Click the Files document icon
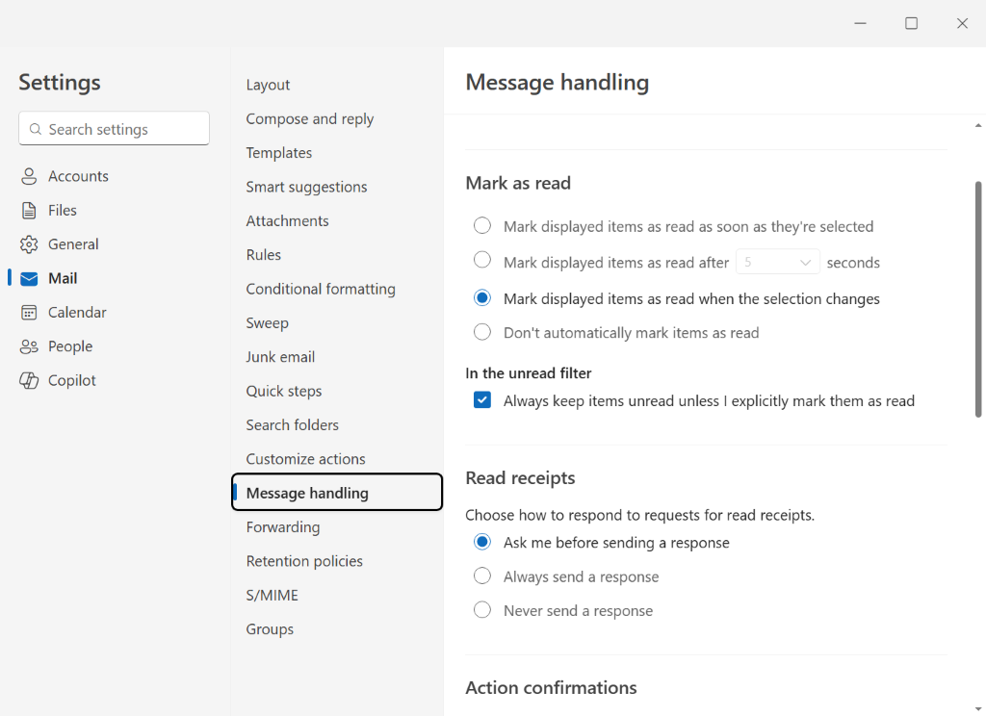 (29, 211)
